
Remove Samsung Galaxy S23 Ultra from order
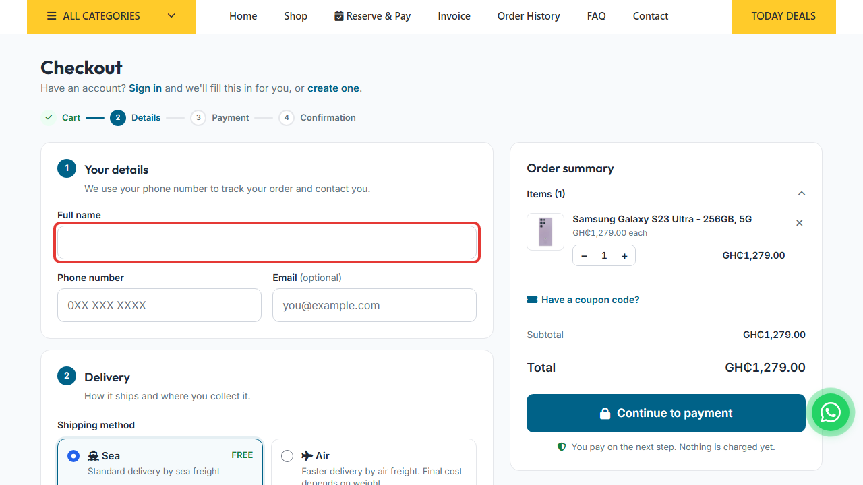click(799, 223)
